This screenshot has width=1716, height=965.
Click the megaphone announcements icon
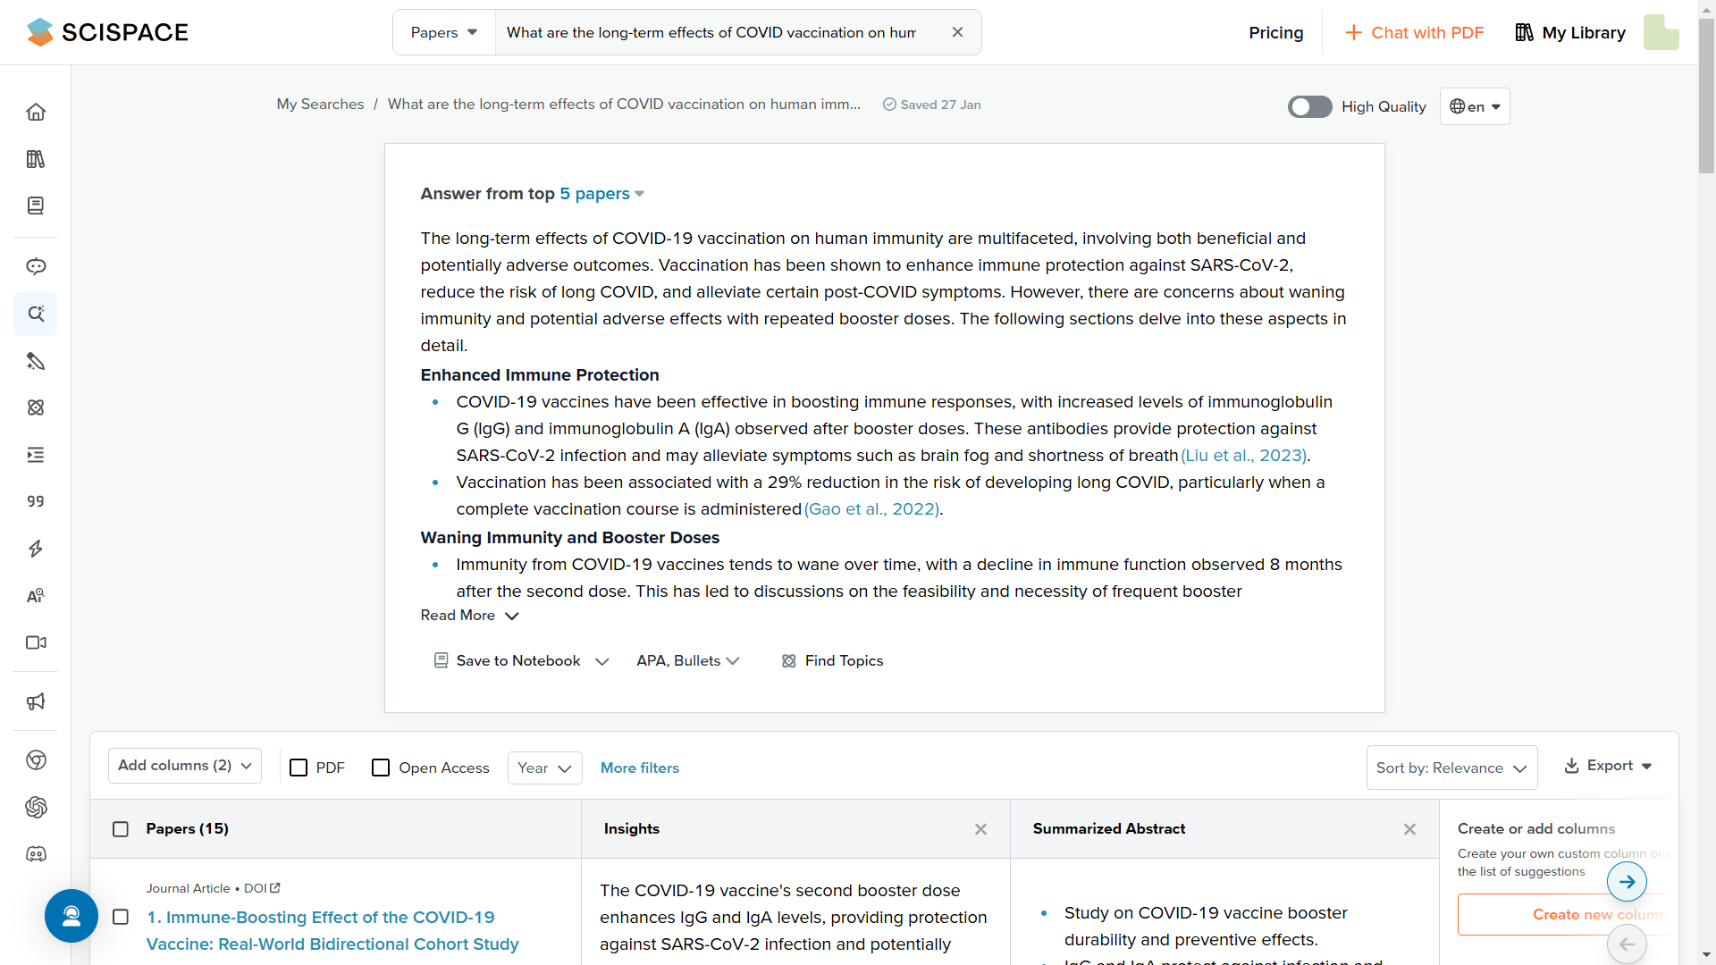click(36, 701)
